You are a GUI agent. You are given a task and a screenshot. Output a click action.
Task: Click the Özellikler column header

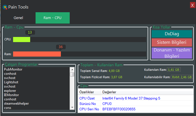coord(89,92)
